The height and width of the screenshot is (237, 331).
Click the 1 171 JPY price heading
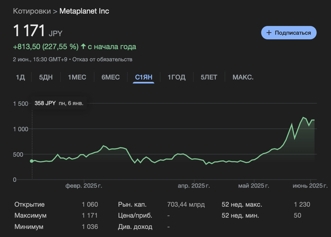click(38, 31)
